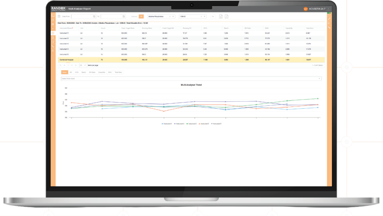Select the highlighted reports icon in left sidebar

[x=53, y=33]
